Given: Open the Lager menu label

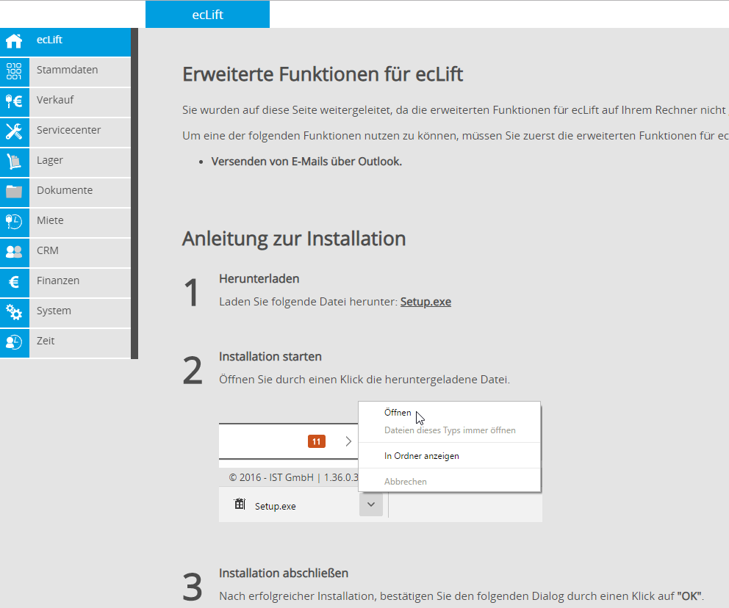Looking at the screenshot, I should click(x=50, y=160).
